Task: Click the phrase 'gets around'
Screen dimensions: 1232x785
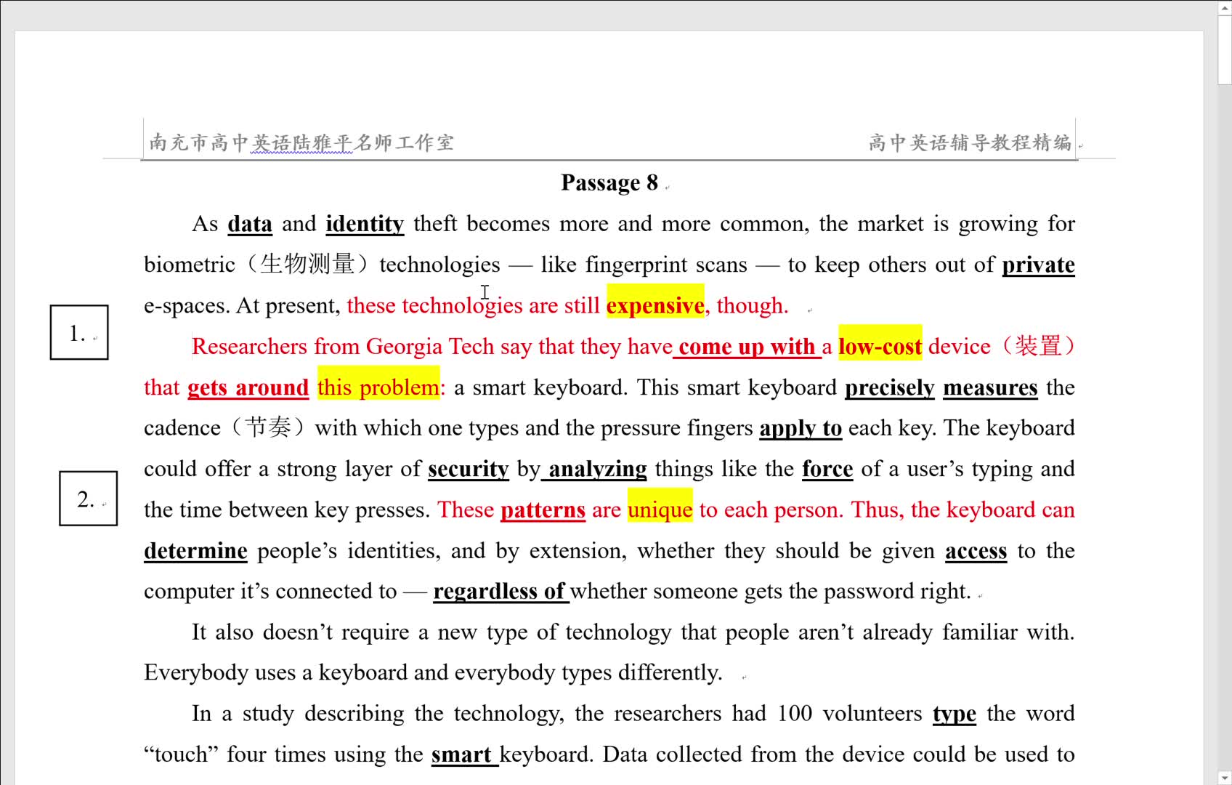Action: tap(248, 387)
